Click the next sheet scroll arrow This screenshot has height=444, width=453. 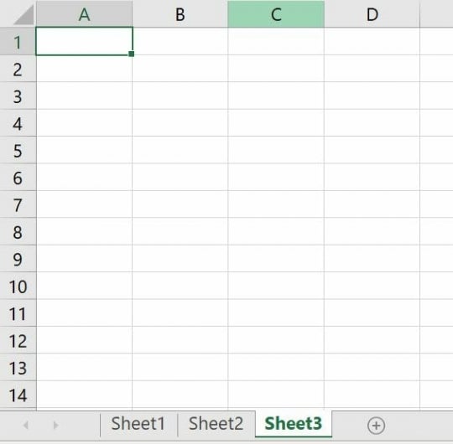point(55,425)
